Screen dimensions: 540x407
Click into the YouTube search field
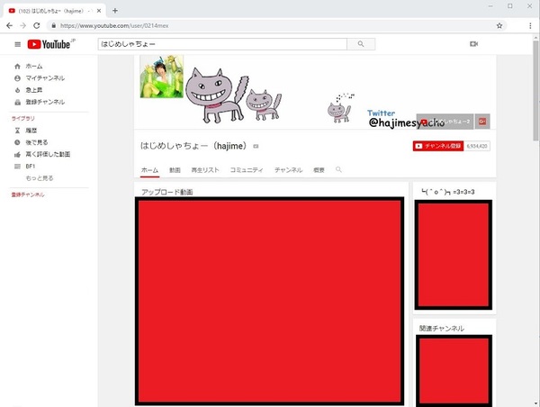[x=222, y=44]
